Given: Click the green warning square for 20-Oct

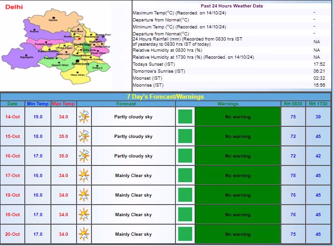Looking at the screenshot, I should point(185,234).
